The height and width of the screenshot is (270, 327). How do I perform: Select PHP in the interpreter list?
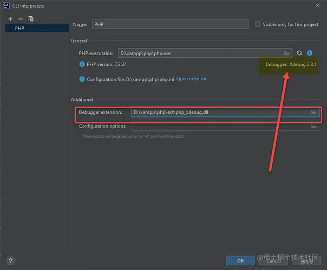(x=37, y=28)
